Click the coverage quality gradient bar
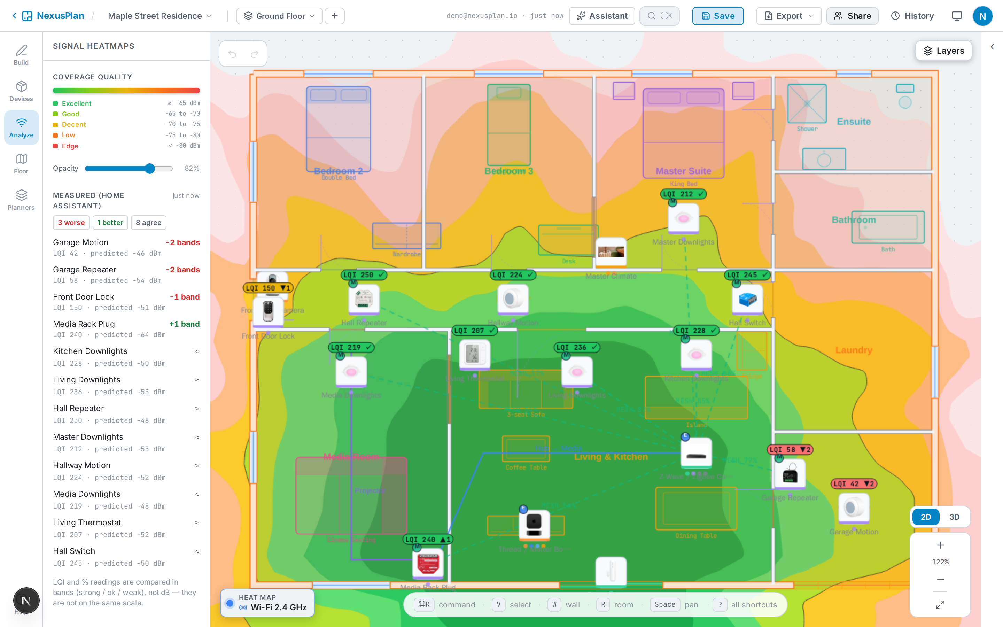 (126, 91)
